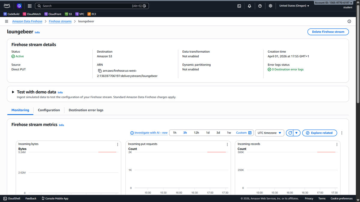Open Info link beside Firehose stream metrics
360x202 pixels.
pyautogui.click(x=61, y=125)
